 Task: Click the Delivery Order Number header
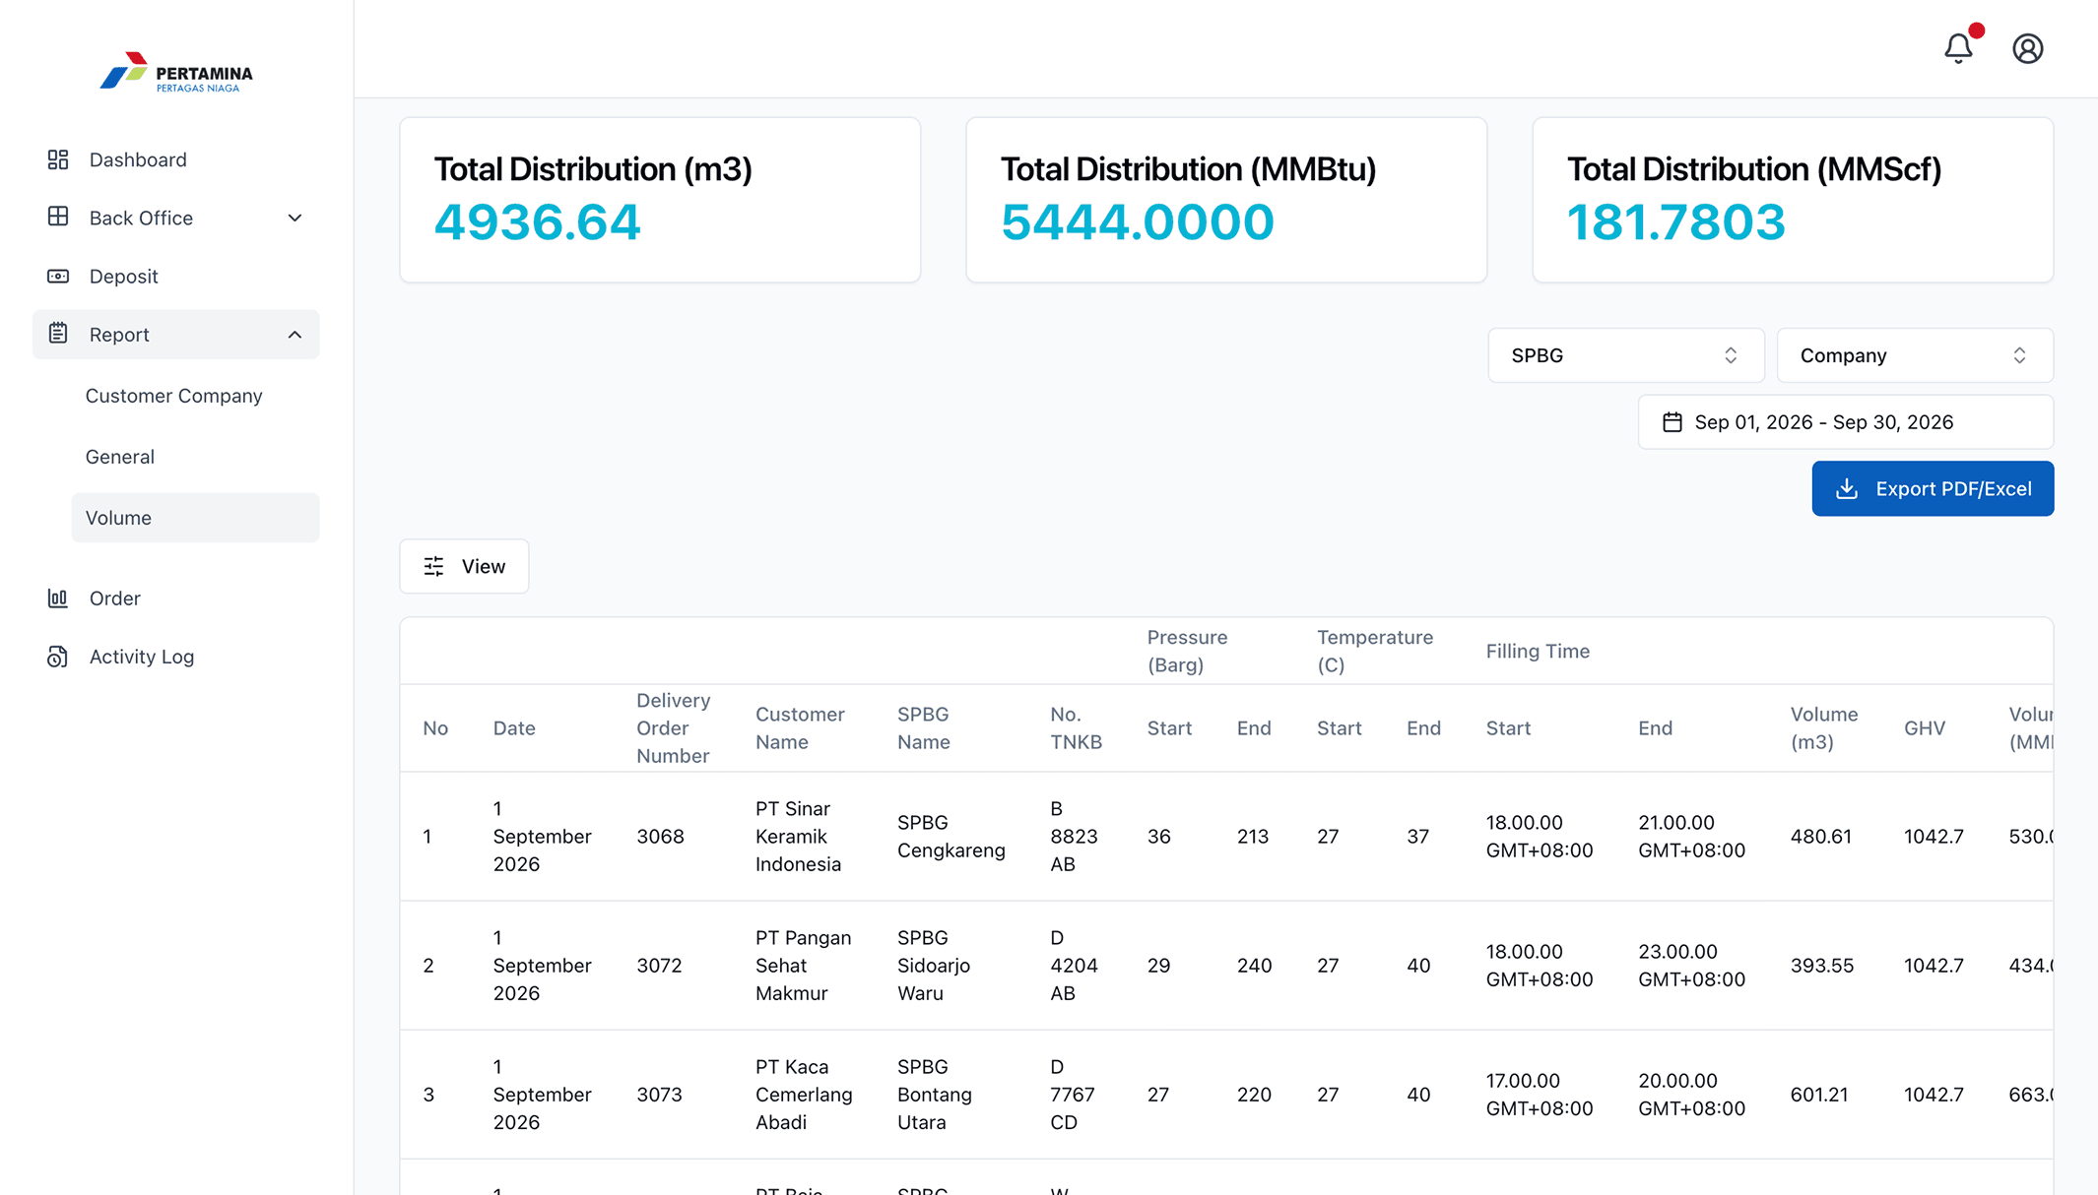673,728
